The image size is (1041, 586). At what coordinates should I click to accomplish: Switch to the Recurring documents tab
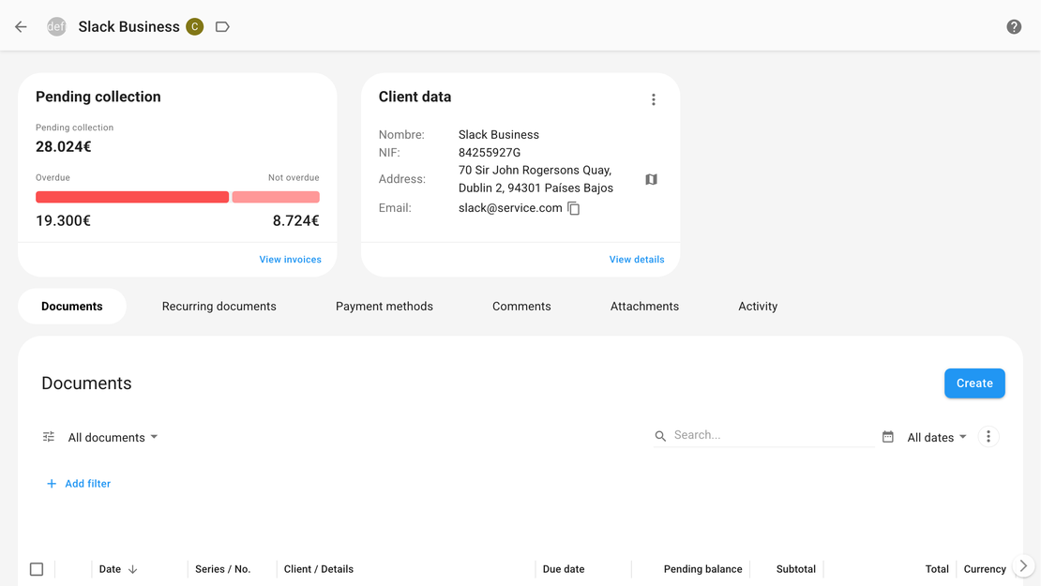219,307
